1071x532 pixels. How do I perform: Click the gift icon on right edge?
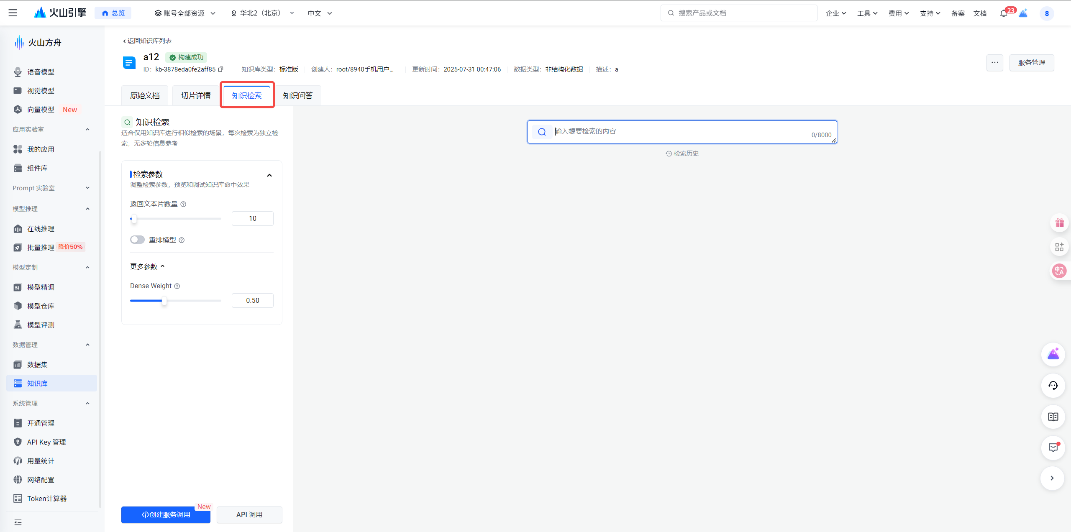pos(1059,223)
